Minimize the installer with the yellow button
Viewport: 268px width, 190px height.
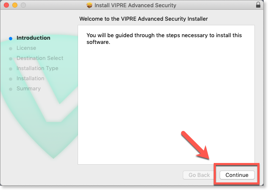coord(14,5)
